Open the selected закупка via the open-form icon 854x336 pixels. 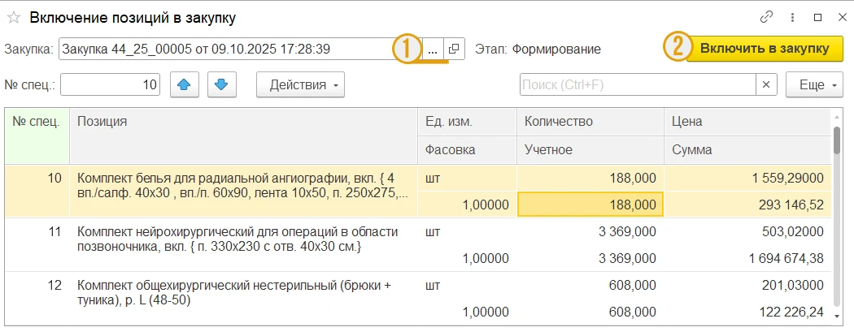[x=454, y=49]
